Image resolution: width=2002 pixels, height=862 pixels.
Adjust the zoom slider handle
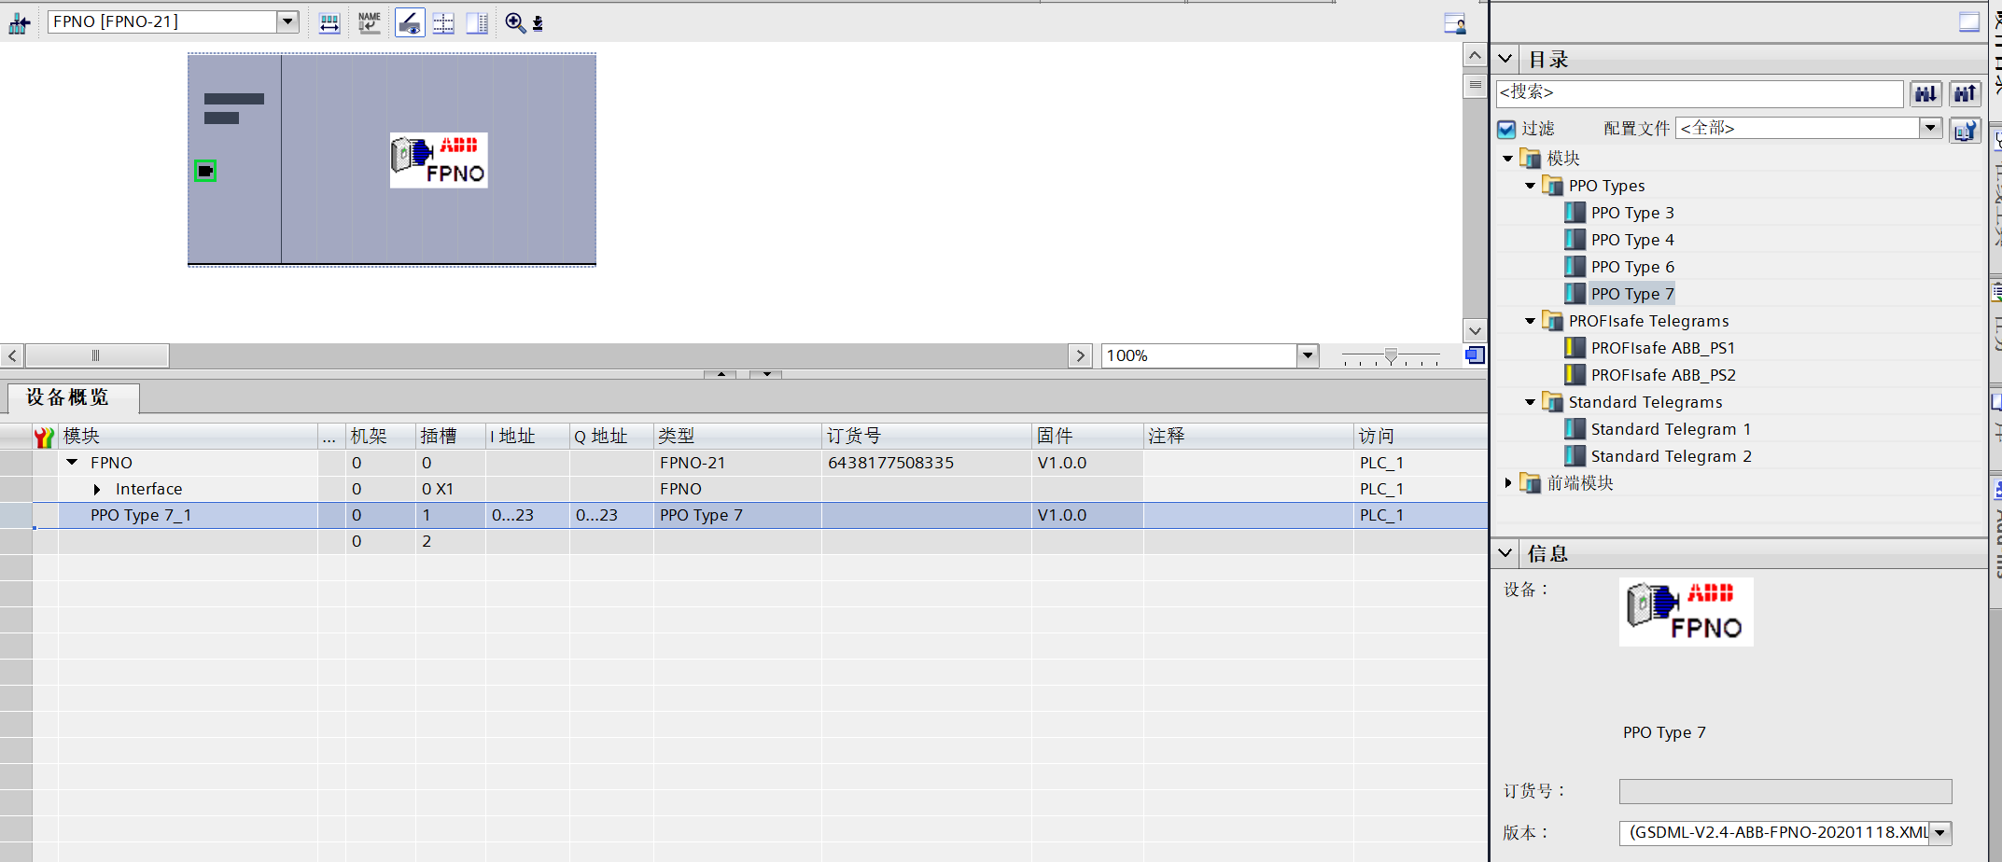coord(1391,355)
